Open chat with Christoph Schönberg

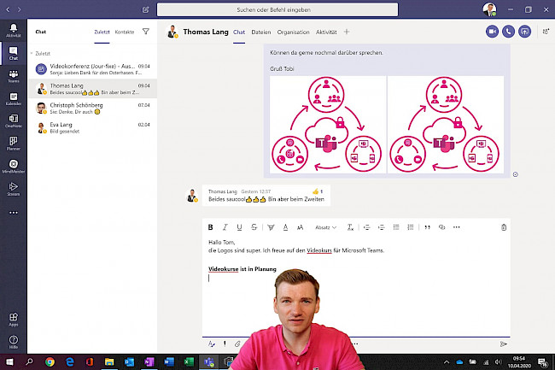[90, 109]
